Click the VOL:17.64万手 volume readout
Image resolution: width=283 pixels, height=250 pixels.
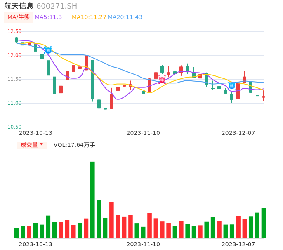[x=74, y=145]
